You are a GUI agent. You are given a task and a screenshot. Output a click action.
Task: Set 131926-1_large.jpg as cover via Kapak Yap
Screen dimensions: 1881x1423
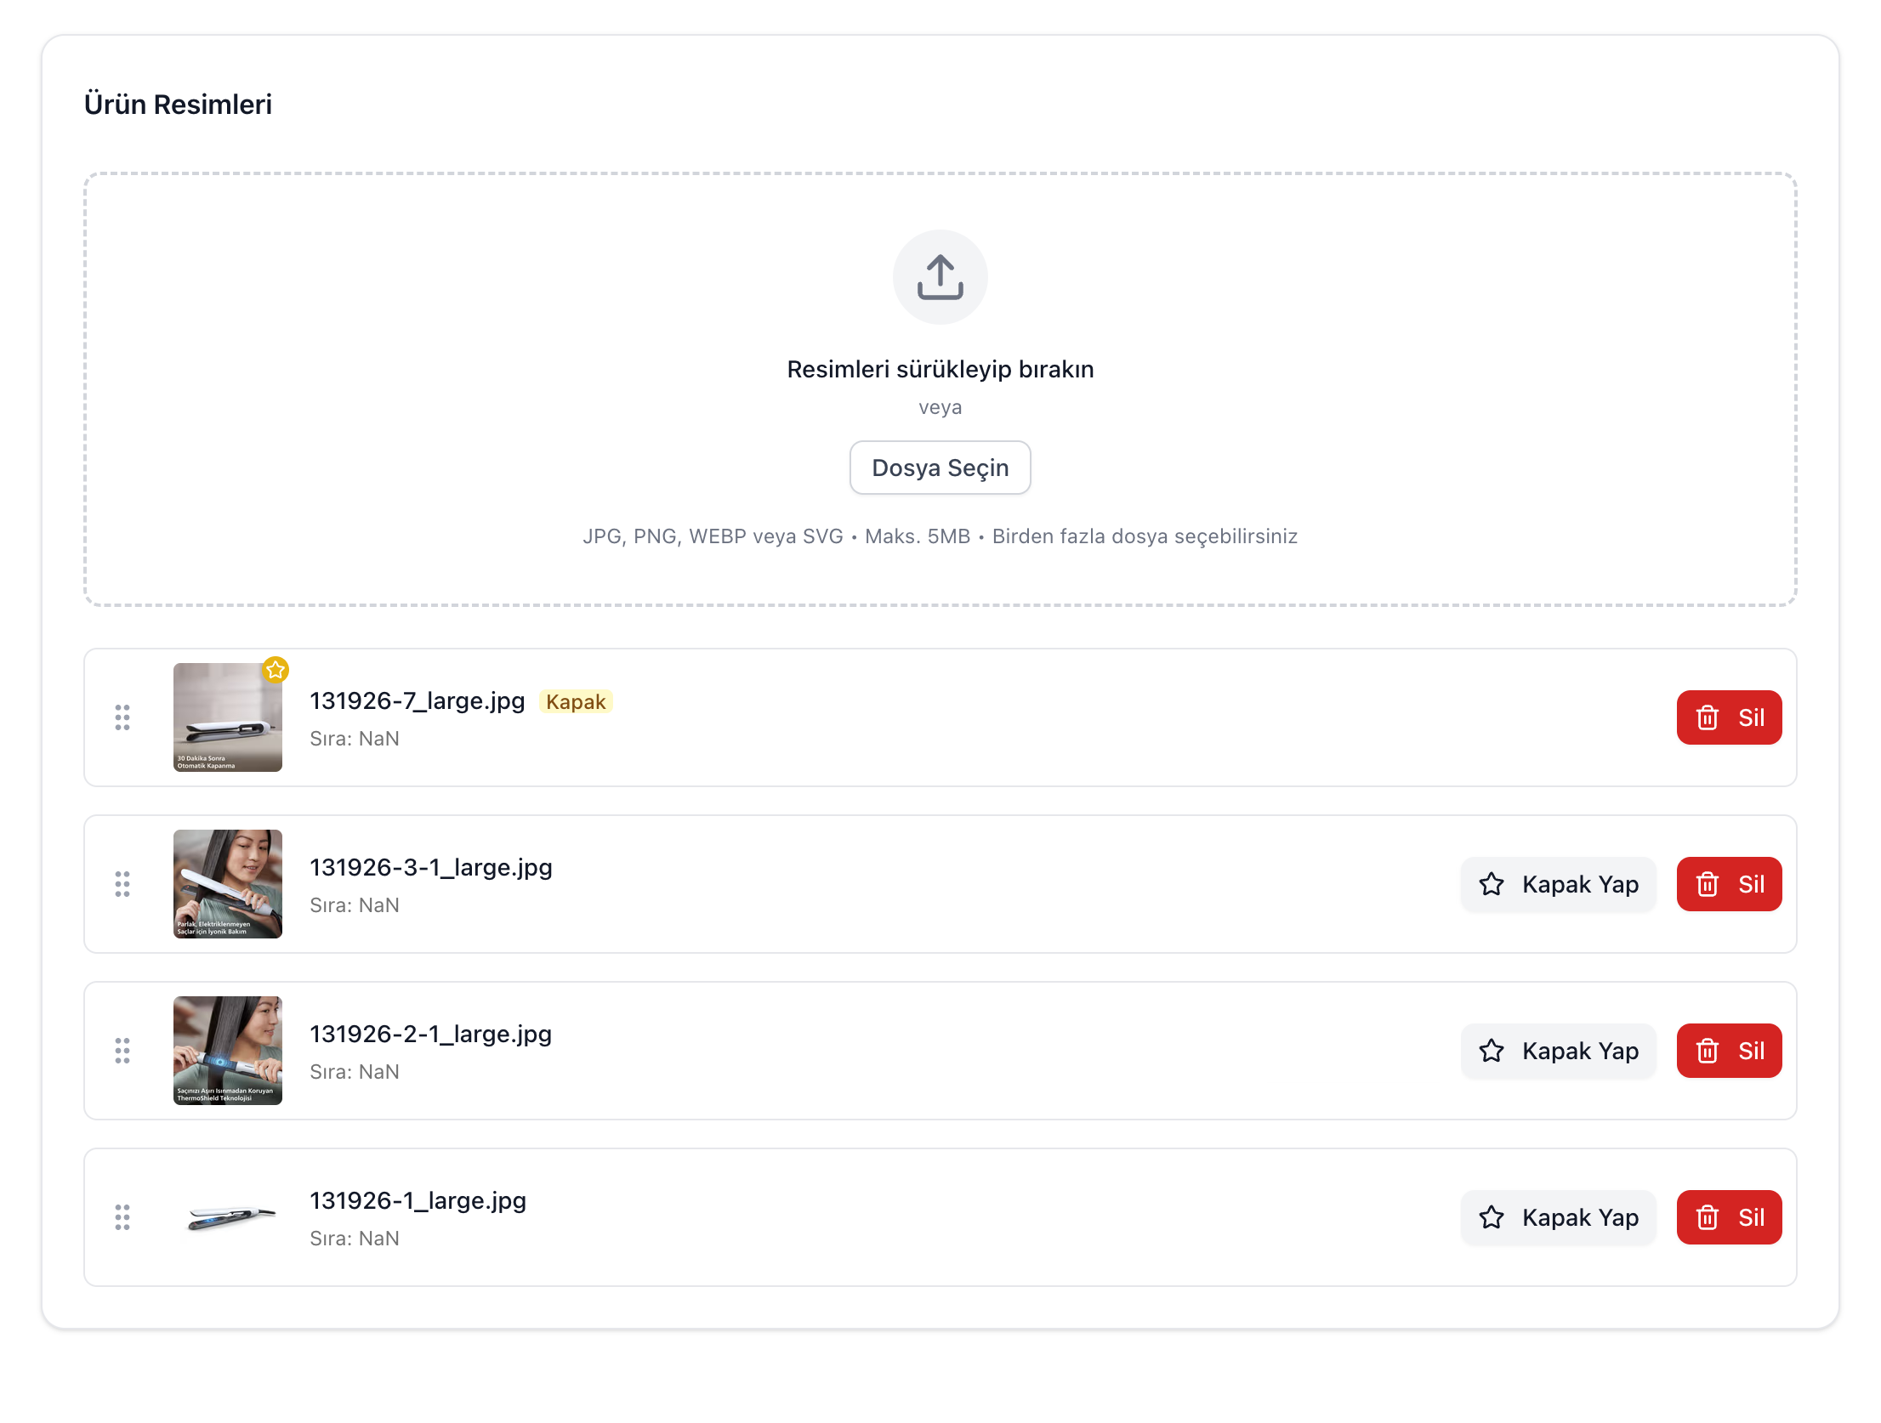click(x=1558, y=1217)
